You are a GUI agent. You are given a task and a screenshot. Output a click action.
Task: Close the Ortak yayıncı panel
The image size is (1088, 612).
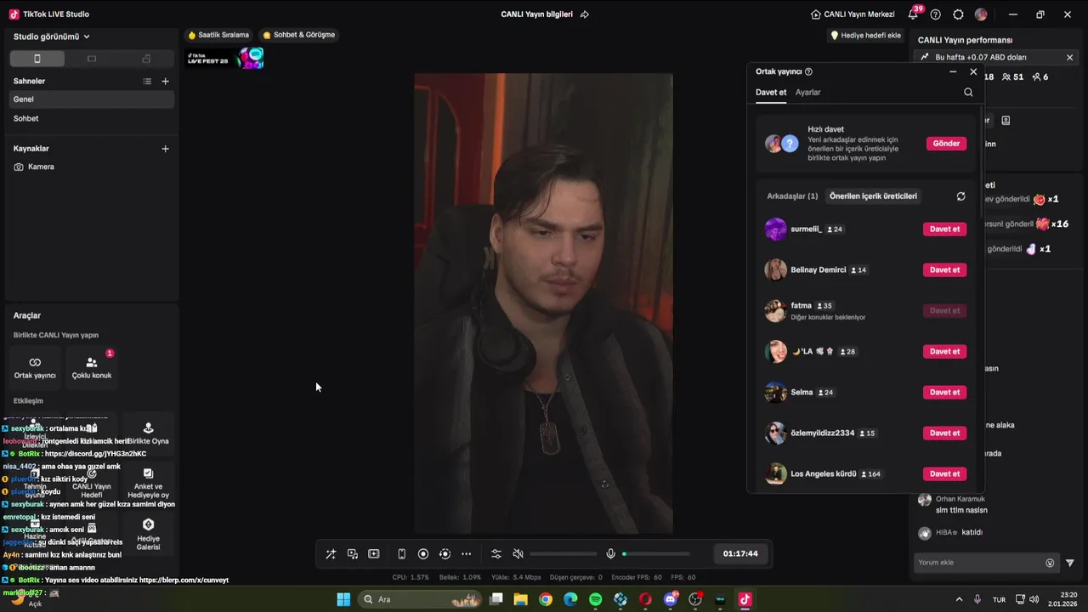[973, 71]
